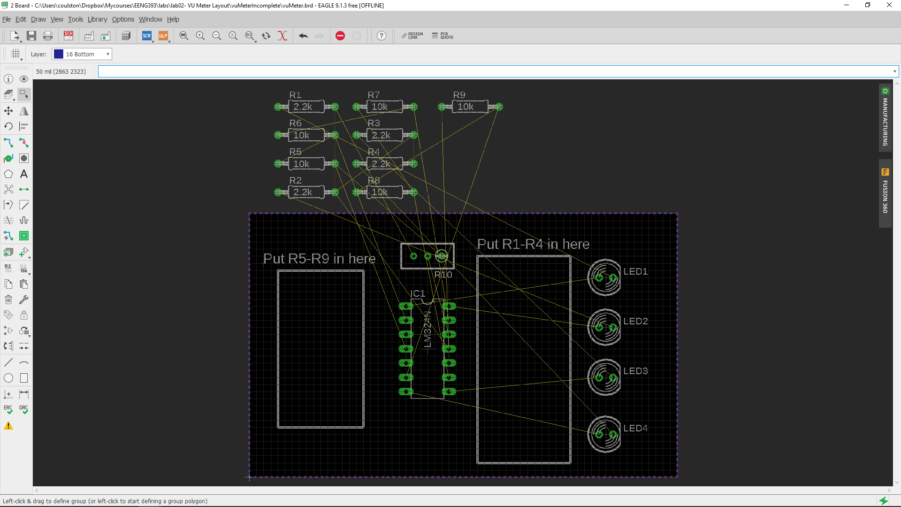Select the Text tool
Image resolution: width=901 pixels, height=507 pixels.
pos(24,174)
